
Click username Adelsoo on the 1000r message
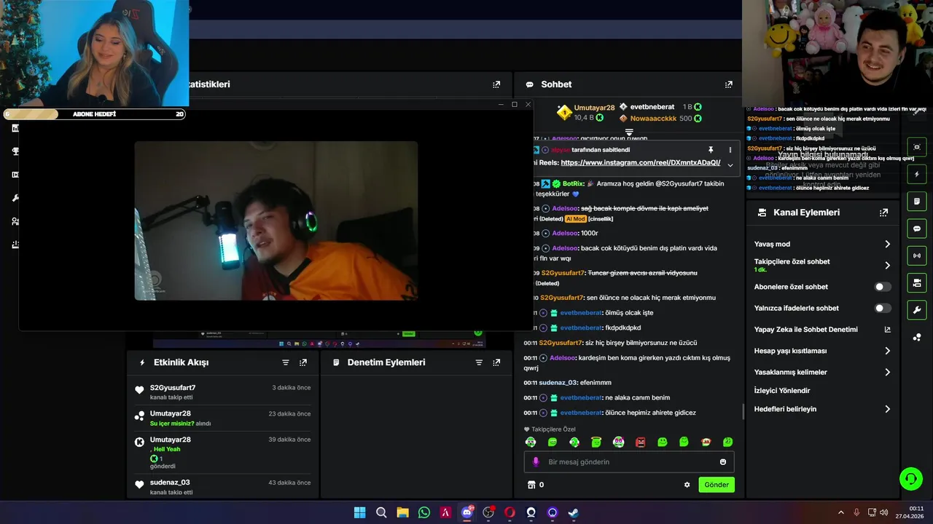[565, 234]
